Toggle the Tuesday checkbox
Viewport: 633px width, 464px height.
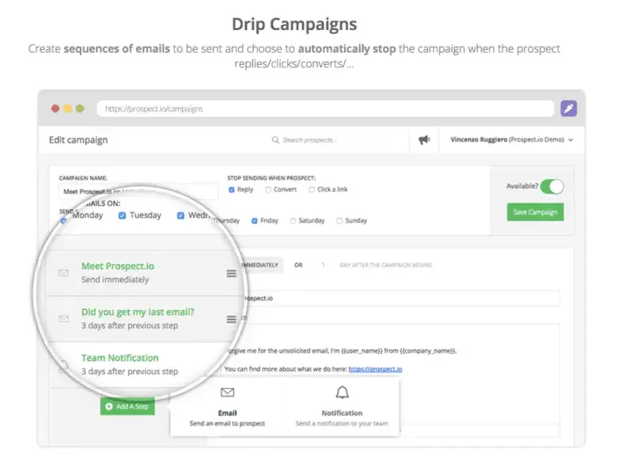(122, 216)
